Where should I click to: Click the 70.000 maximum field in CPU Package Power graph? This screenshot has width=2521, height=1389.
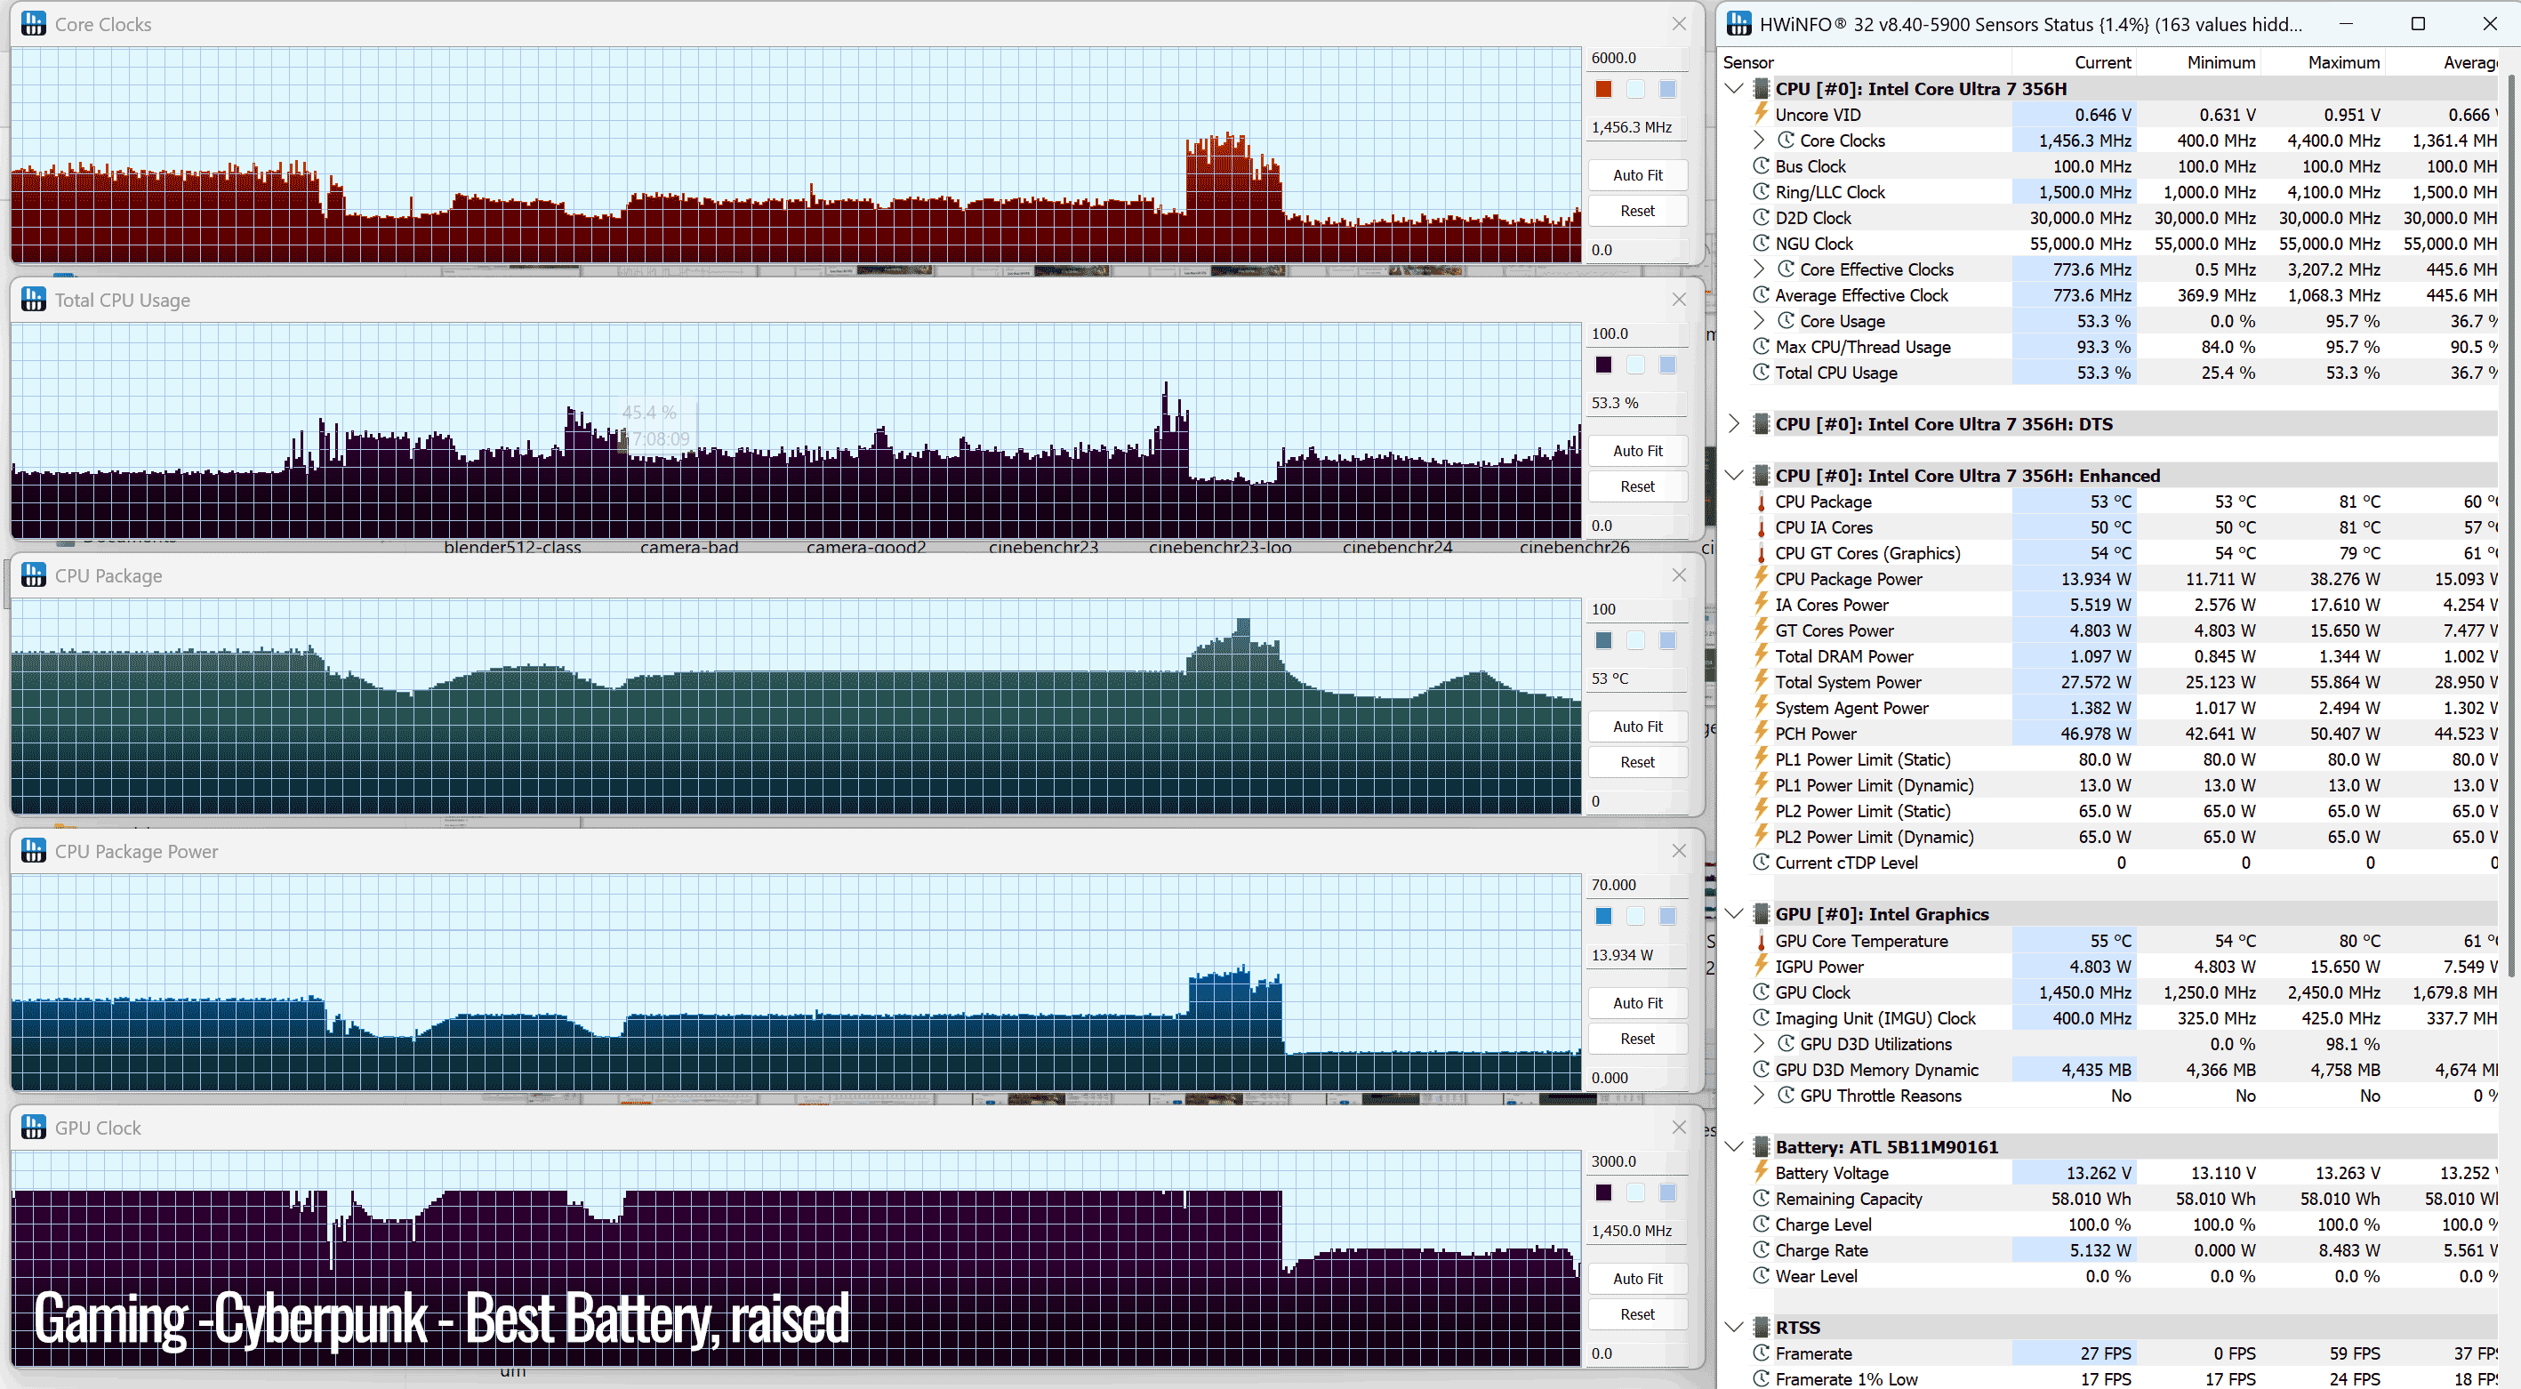[1637, 885]
